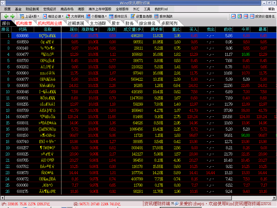The width and height of the screenshot is (277, 208).
Task: Open the 帮助 menu
Action: point(271,9)
